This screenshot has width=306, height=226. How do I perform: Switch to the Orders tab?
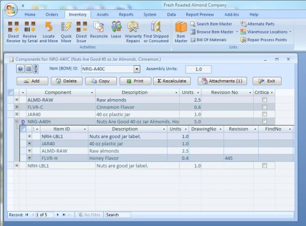[52, 14]
